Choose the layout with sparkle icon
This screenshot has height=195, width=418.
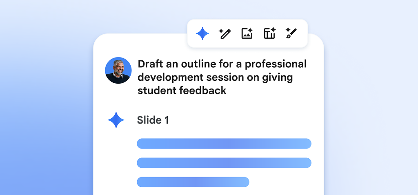tap(269, 33)
